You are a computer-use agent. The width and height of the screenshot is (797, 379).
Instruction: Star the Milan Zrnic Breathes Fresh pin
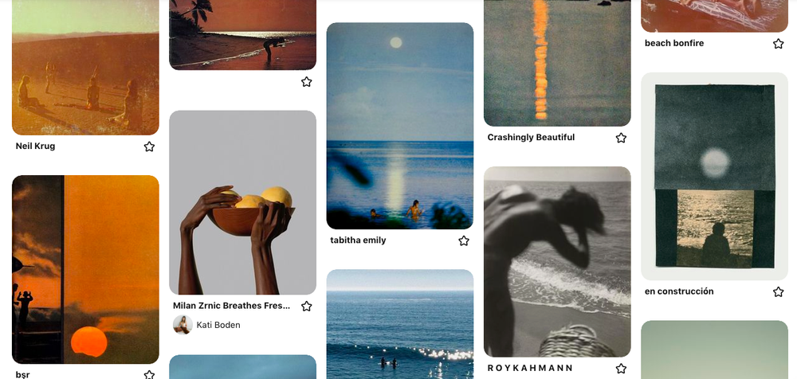tap(306, 307)
